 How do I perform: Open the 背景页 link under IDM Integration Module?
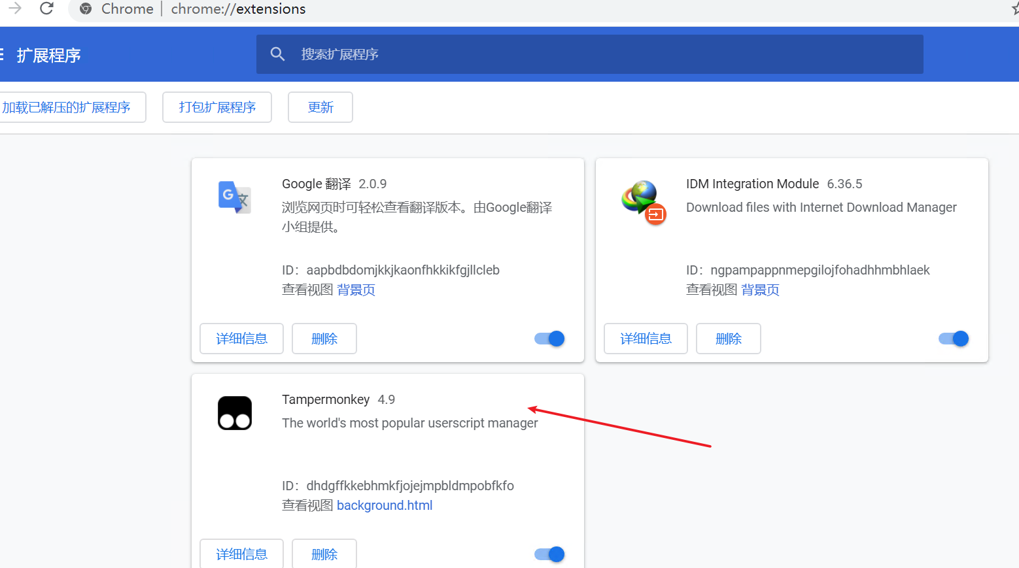[x=760, y=290]
